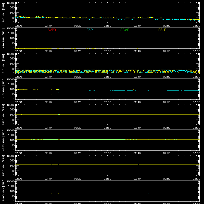
Task: Click 02:30 time label under 245 MHz panel
Action: click(x=107, y=26)
